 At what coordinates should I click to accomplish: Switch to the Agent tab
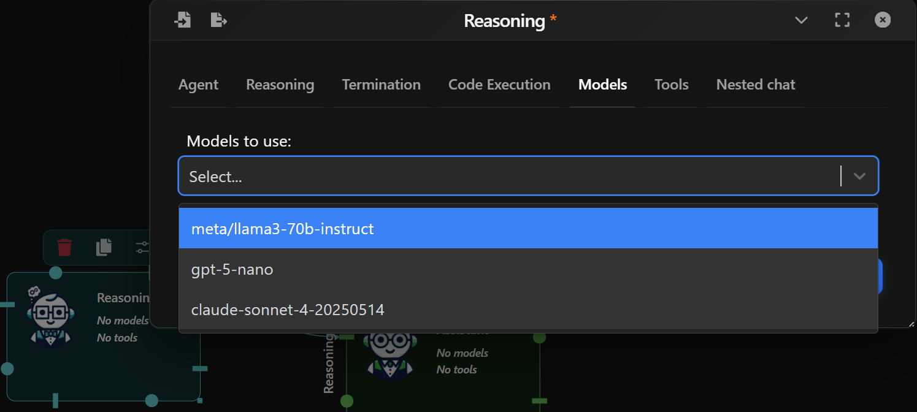(x=198, y=85)
